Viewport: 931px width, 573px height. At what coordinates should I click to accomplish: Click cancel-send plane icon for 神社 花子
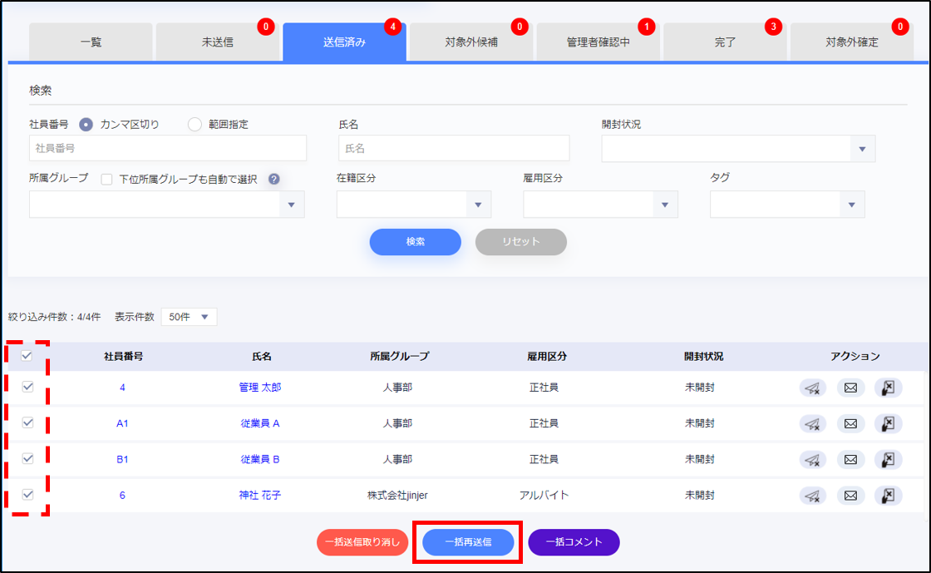tap(813, 496)
